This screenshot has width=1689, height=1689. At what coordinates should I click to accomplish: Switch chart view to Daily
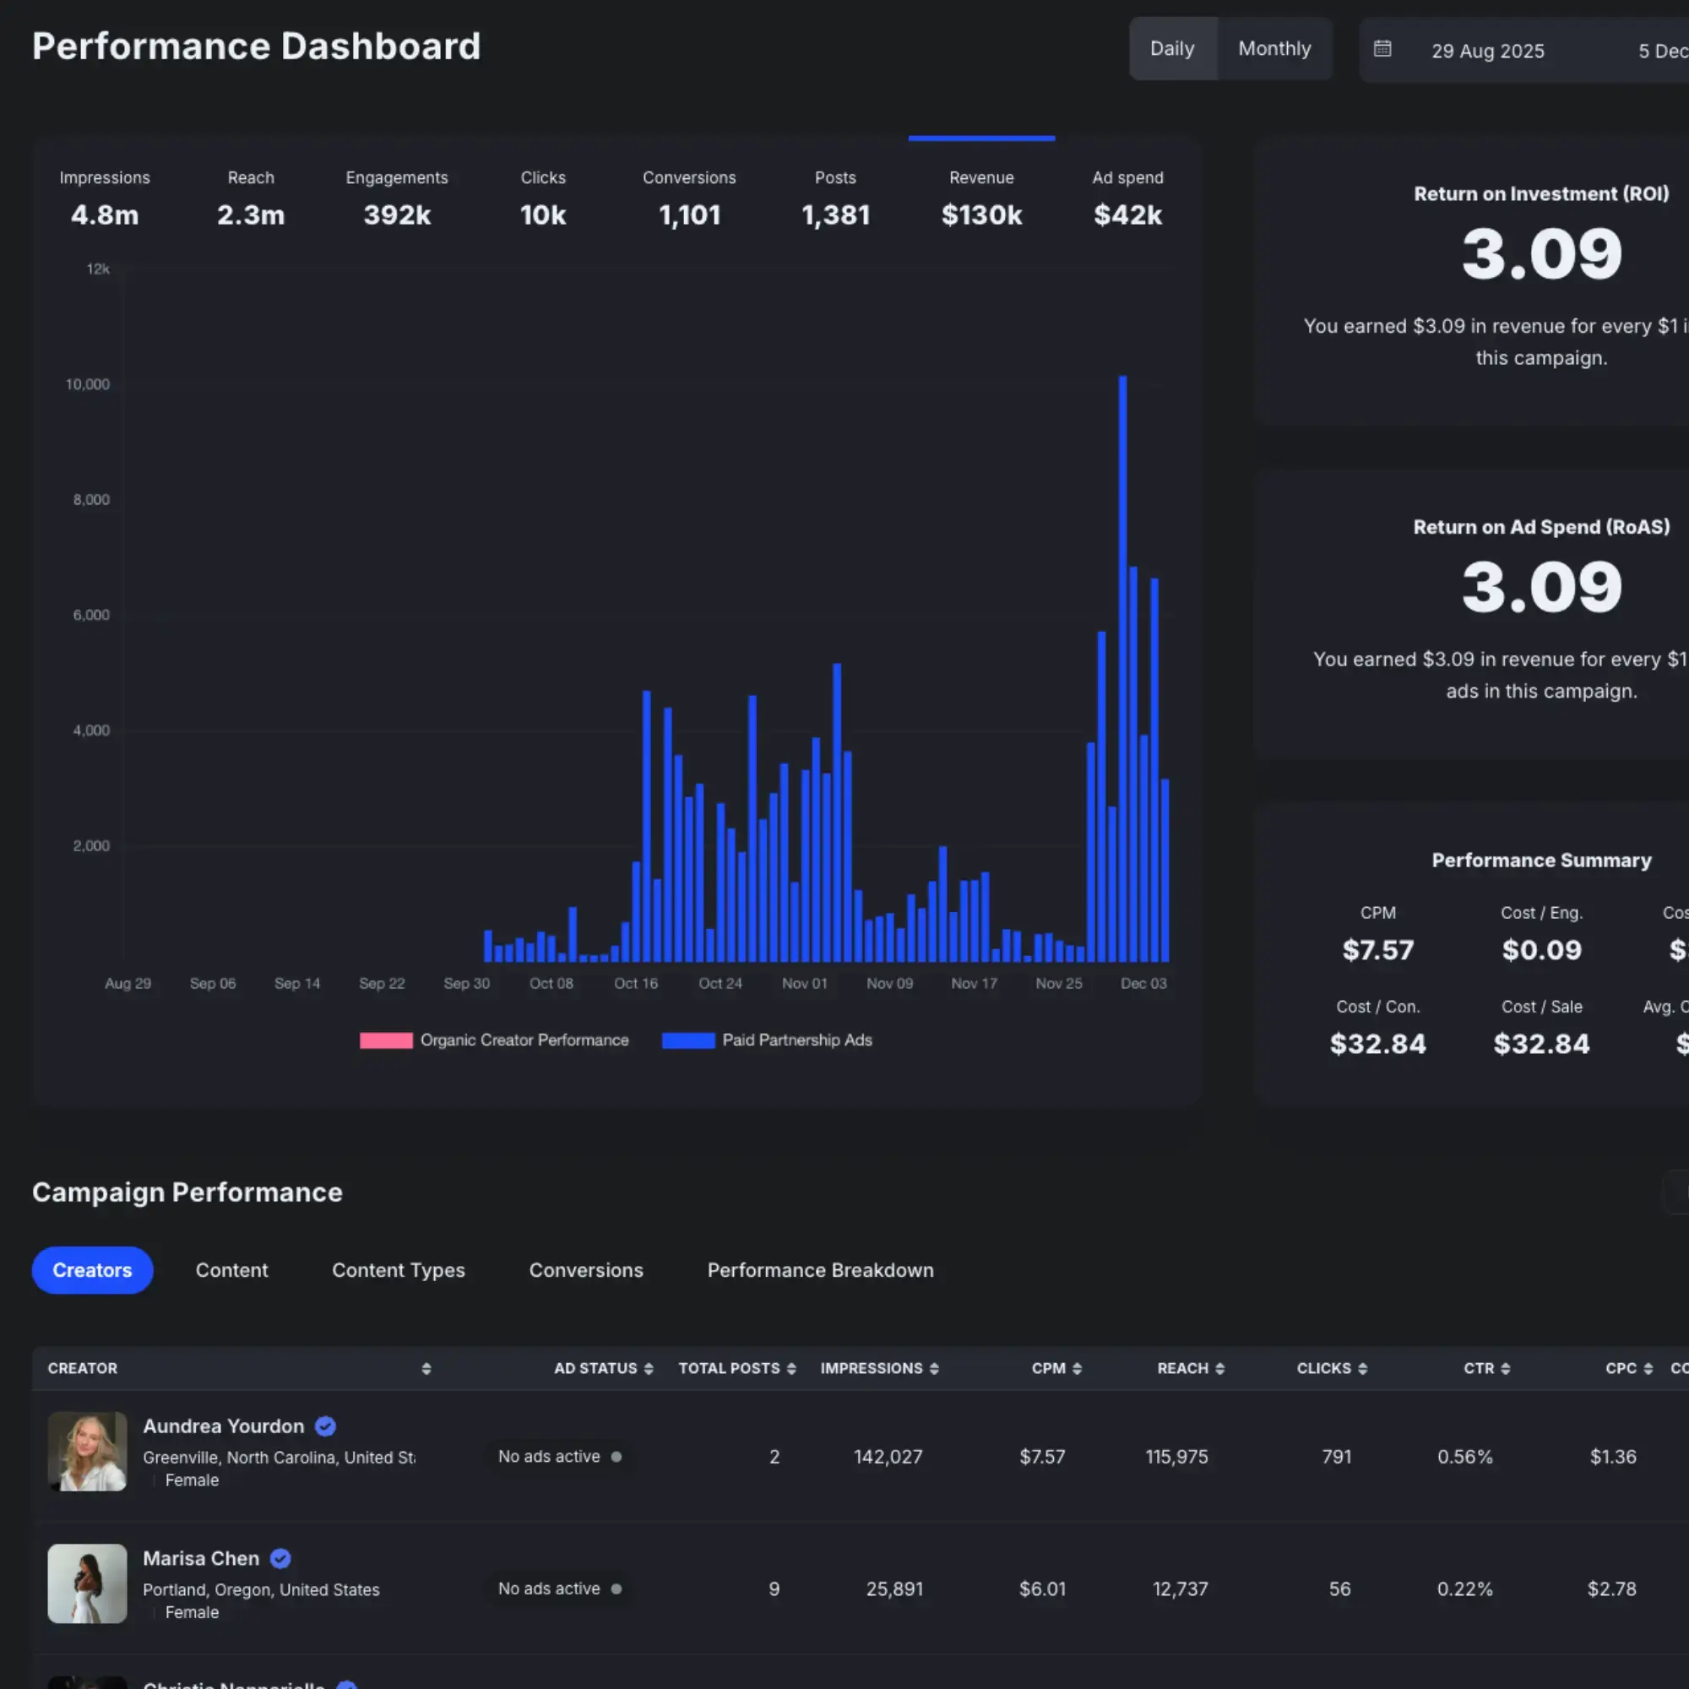click(1171, 49)
